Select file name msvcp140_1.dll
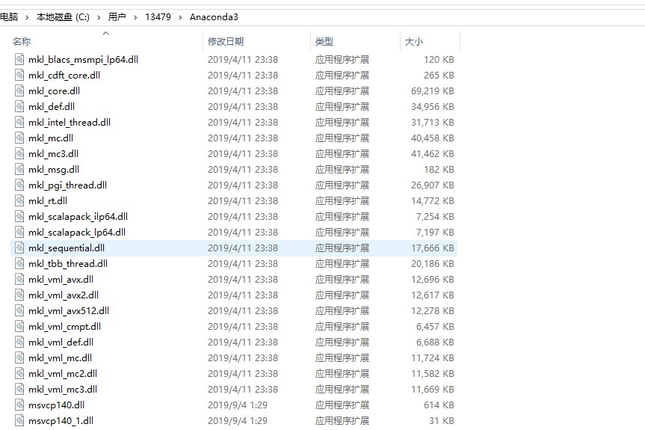The height and width of the screenshot is (430, 645). point(61,420)
